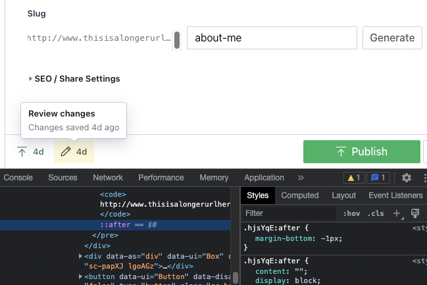Click the published 4d upload-arrow status

coord(30,152)
